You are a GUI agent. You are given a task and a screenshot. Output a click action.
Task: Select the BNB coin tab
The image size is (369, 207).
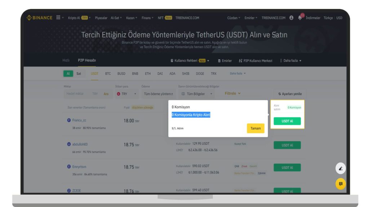click(x=135, y=74)
